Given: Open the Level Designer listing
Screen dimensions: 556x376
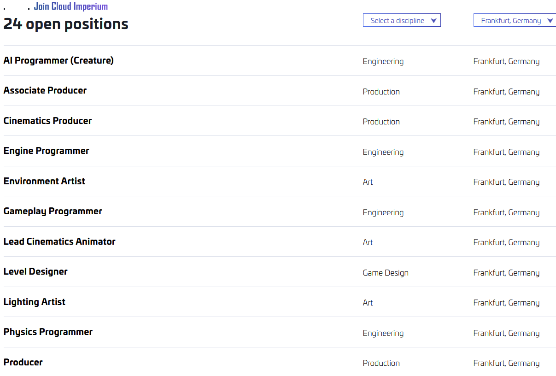Looking at the screenshot, I should click(x=35, y=271).
